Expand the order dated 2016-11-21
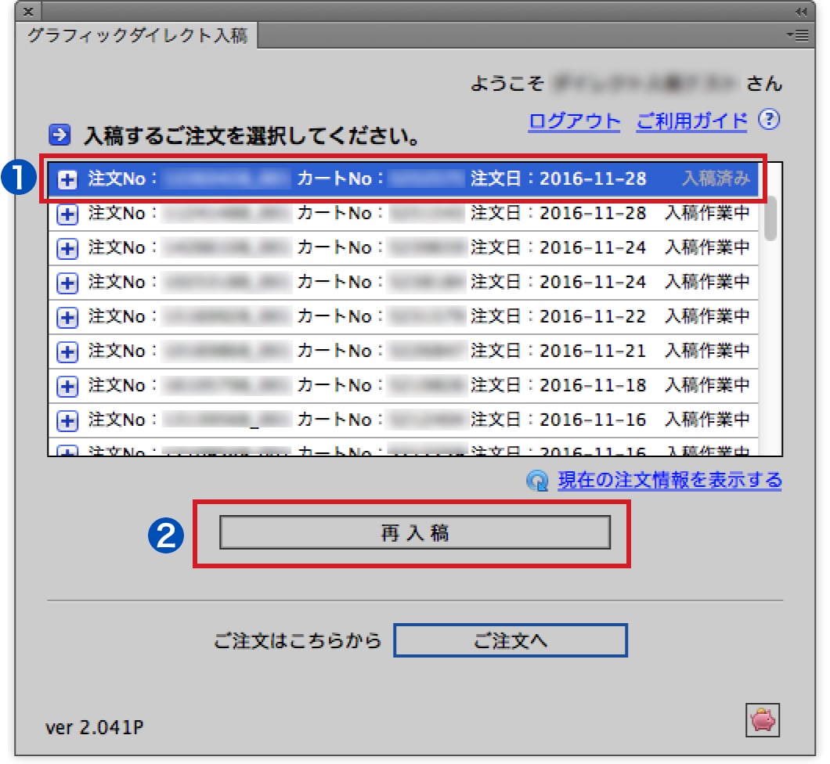Image resolution: width=830 pixels, height=764 pixels. click(68, 351)
